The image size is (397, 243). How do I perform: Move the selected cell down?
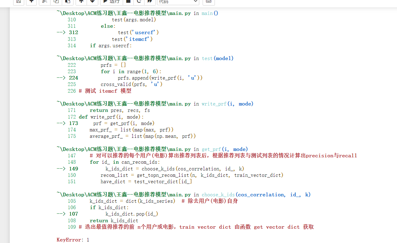(92, 2)
